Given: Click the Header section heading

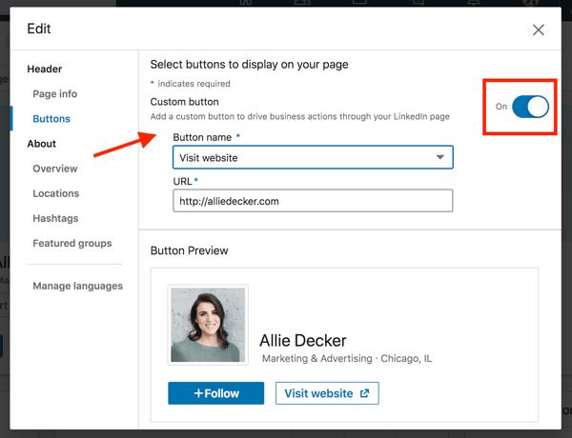Looking at the screenshot, I should pyautogui.click(x=45, y=70).
